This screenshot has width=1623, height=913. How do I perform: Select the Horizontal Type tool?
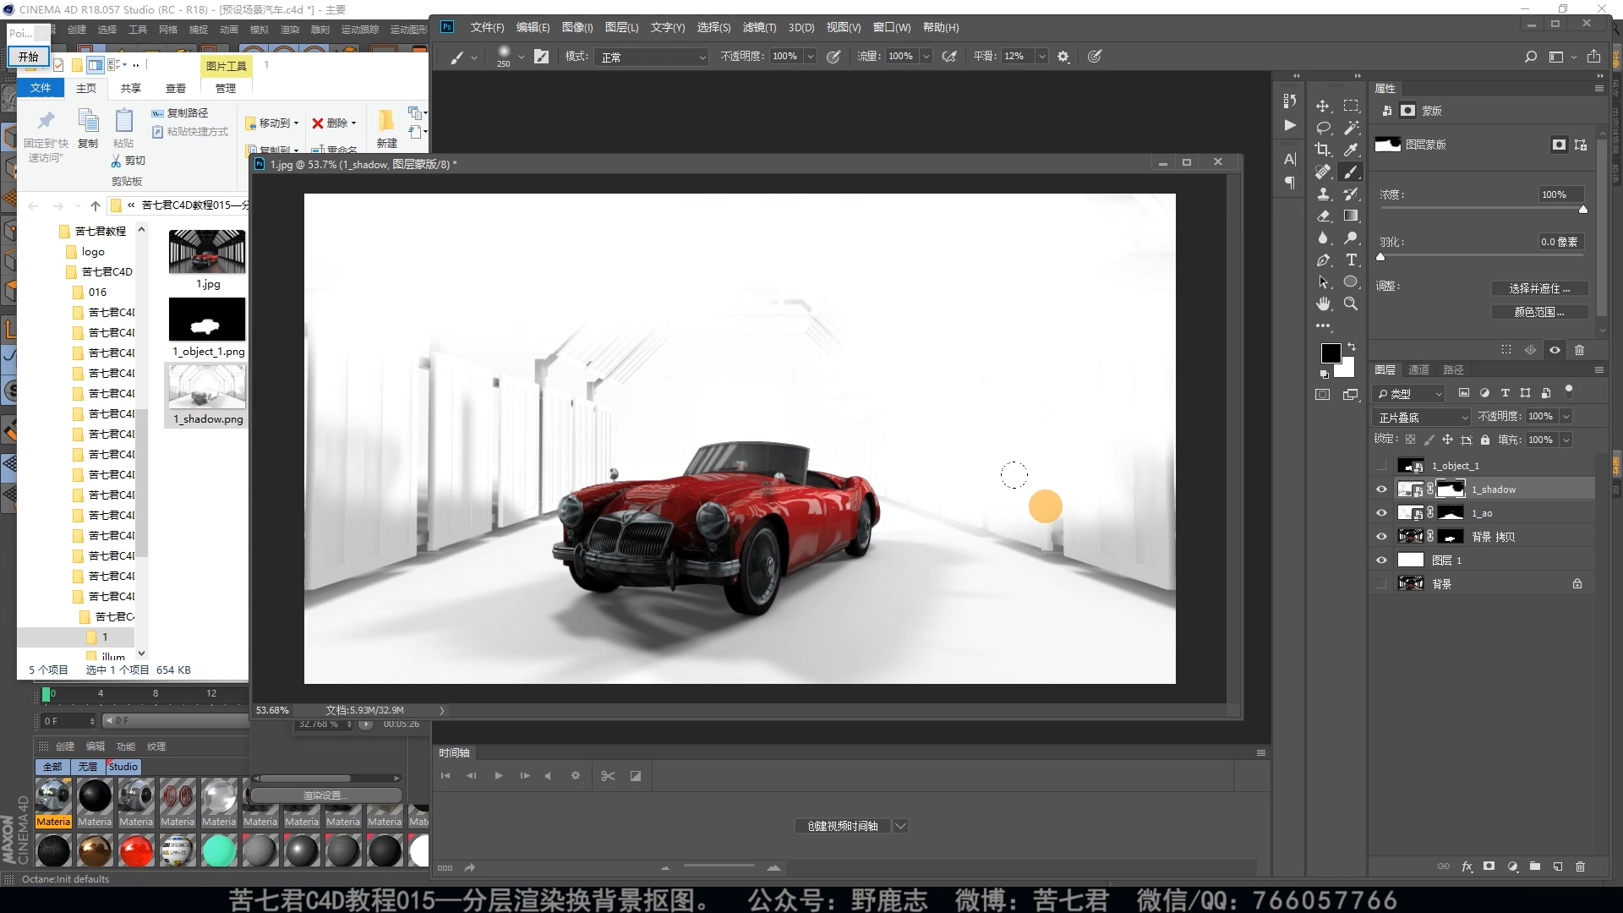pyautogui.click(x=1352, y=260)
